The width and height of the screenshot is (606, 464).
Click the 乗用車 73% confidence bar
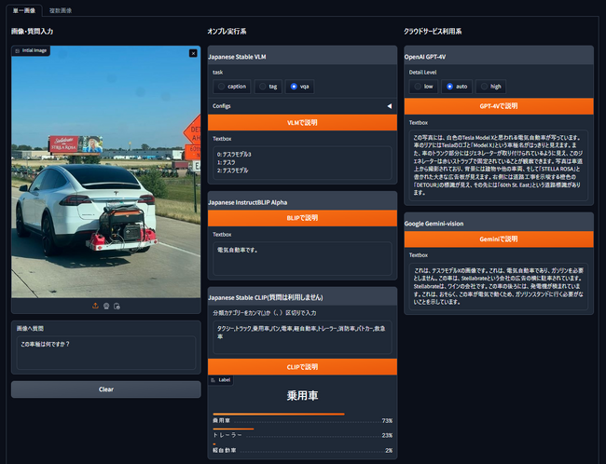(x=278, y=415)
